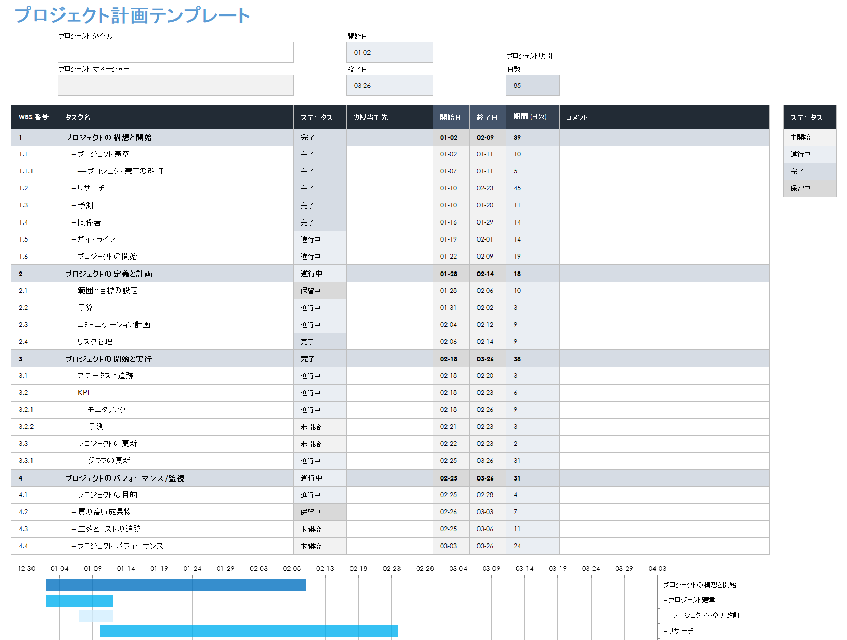
Task: Click the プロジェクト タイトル input field
Action: pyautogui.click(x=175, y=52)
